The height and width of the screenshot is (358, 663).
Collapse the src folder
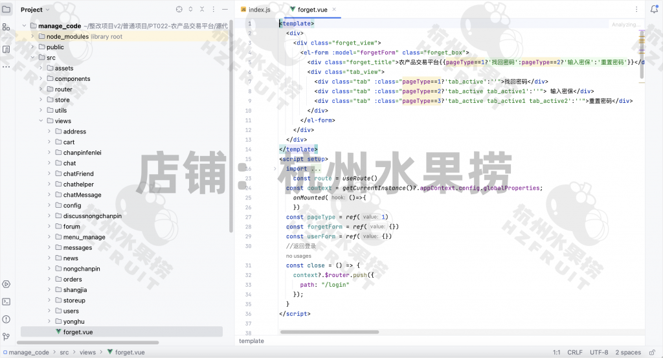(x=32, y=58)
